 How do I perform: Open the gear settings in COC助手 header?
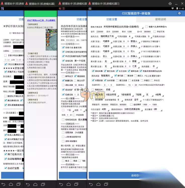coord(179,13)
